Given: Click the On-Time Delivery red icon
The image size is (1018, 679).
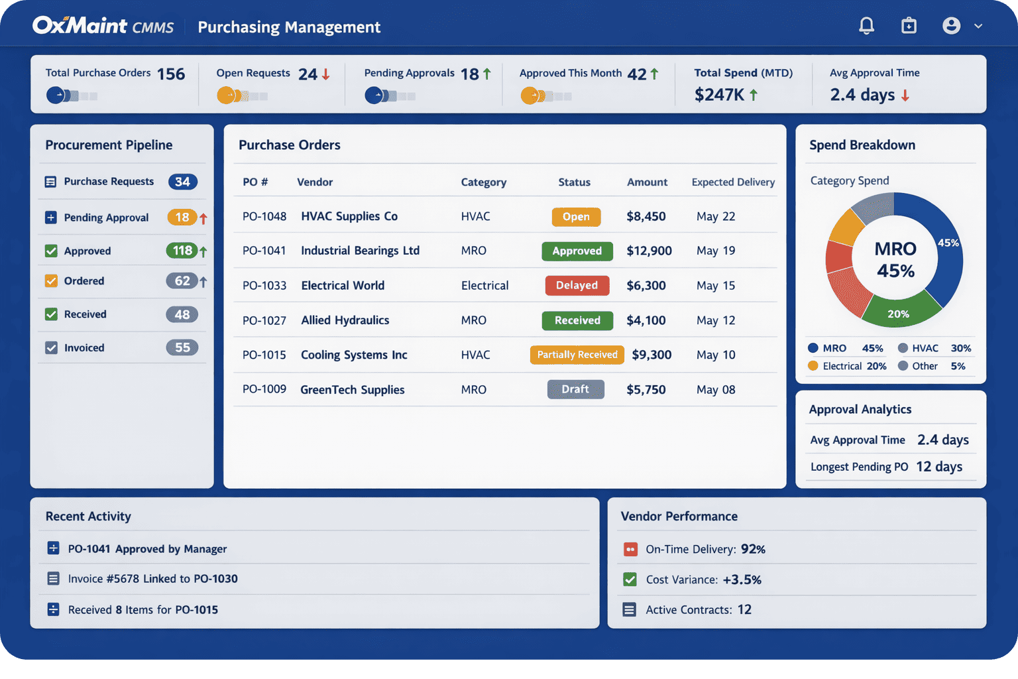Looking at the screenshot, I should point(630,549).
